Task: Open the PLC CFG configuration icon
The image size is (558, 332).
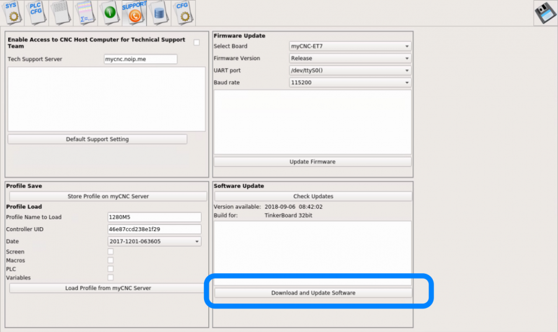Action: (36, 12)
